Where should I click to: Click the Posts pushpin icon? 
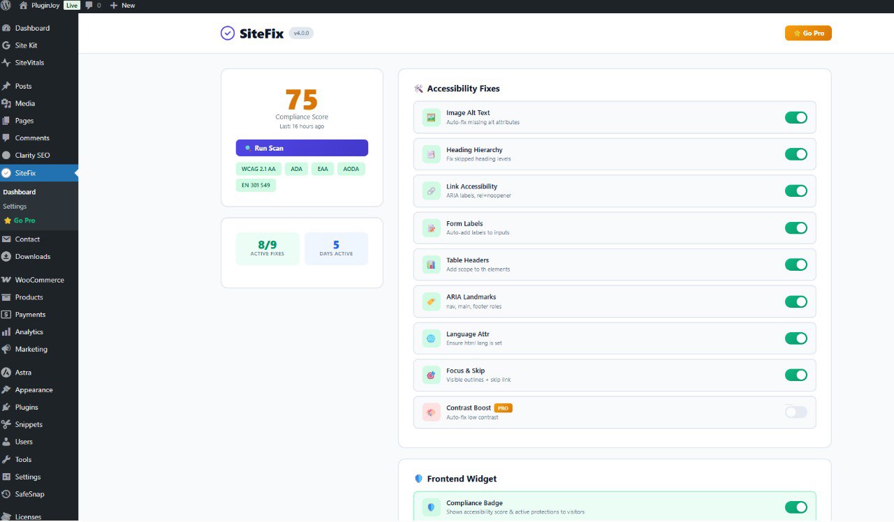coord(6,86)
